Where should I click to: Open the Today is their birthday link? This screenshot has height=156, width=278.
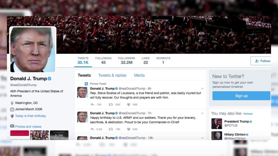pos(30,116)
